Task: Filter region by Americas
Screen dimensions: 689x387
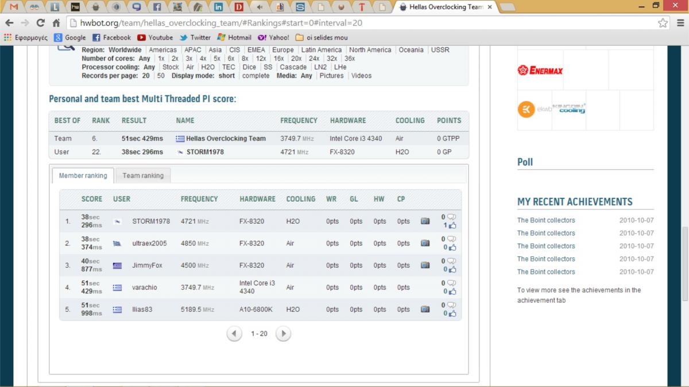Action: point(163,50)
